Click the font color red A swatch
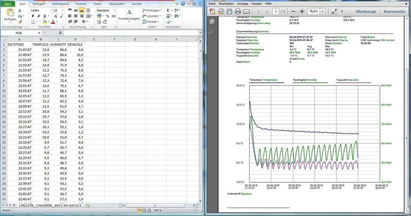This screenshot has height=216, width=411. (53, 22)
